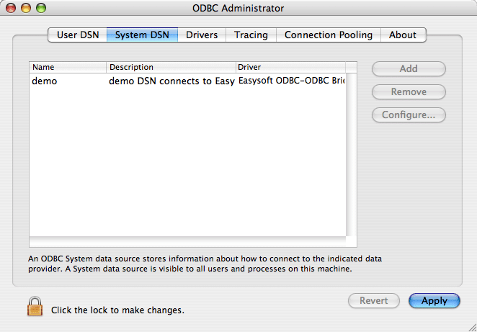Sort by the Driver column header
477x332 pixels.
pyautogui.click(x=291, y=67)
